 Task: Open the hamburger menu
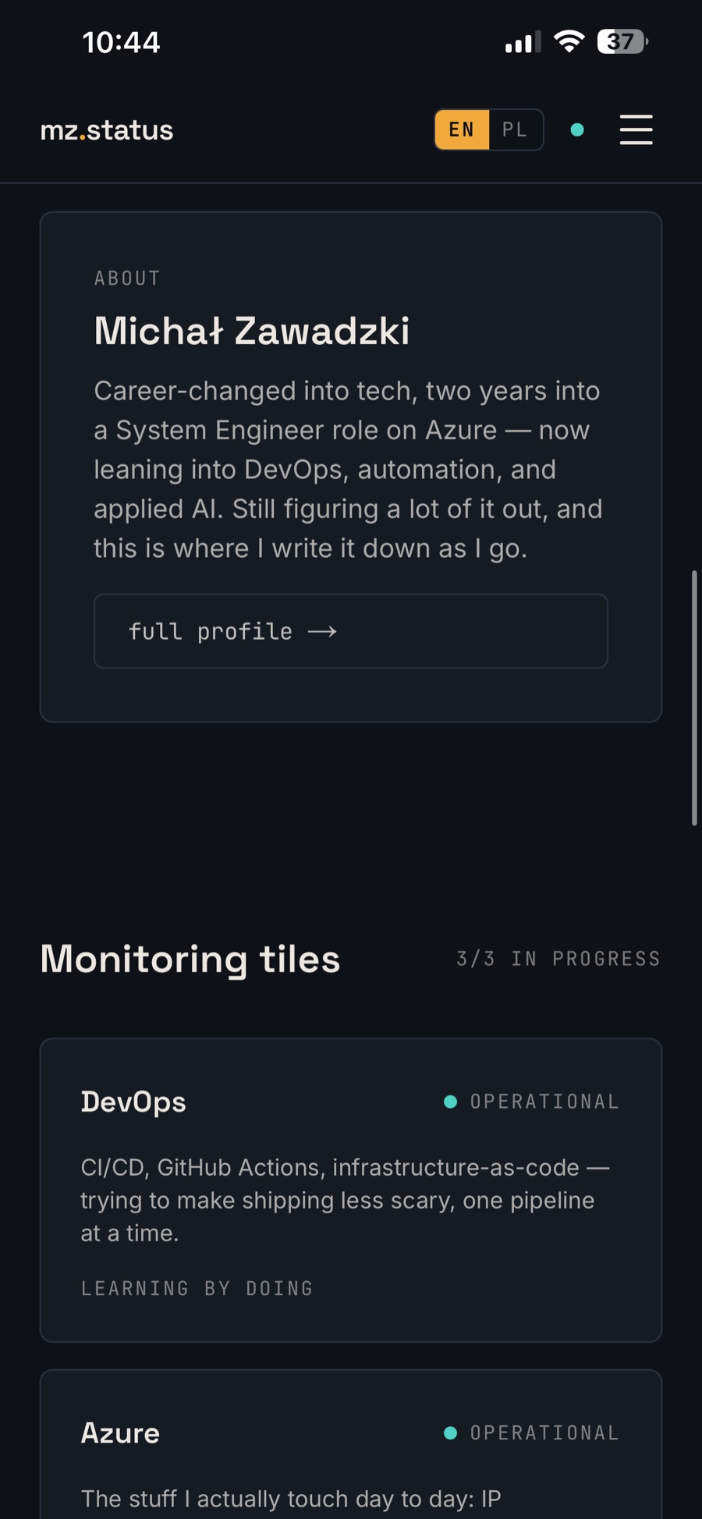point(636,130)
